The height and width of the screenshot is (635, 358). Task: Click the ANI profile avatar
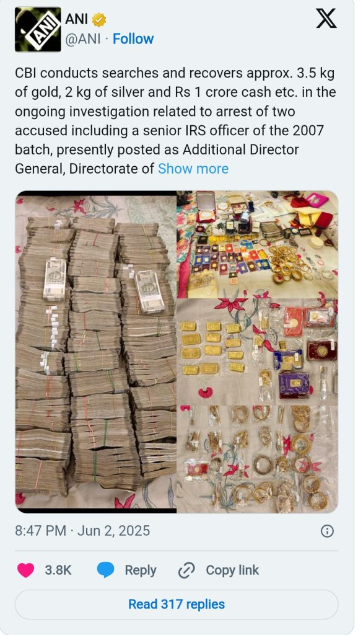coord(38,30)
